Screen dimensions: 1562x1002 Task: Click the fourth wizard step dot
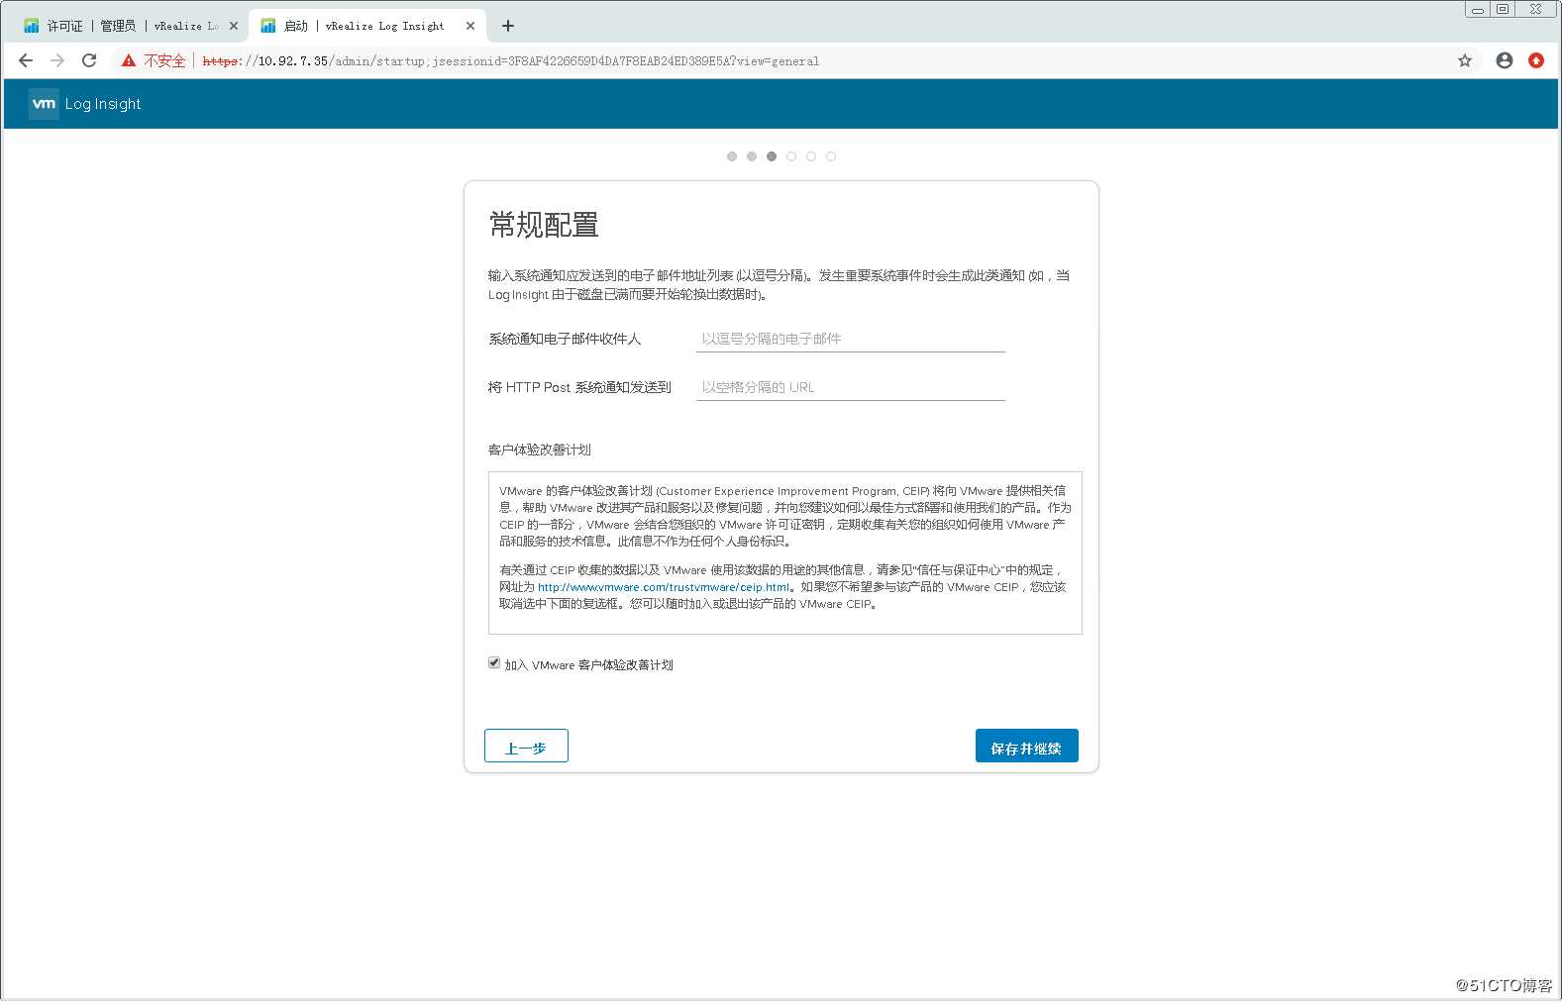(791, 156)
